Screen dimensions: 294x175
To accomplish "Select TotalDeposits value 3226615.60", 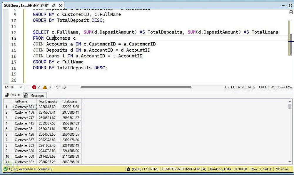I will 49,107.
